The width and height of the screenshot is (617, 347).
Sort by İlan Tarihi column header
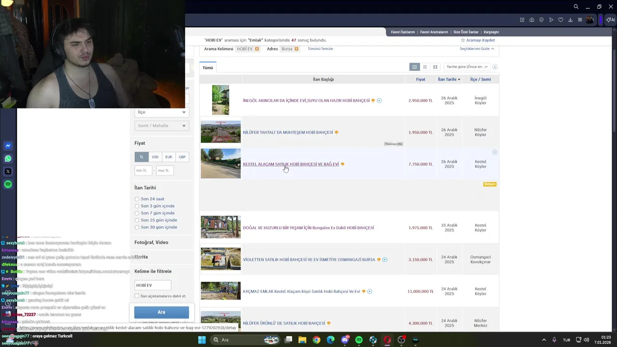(x=449, y=80)
